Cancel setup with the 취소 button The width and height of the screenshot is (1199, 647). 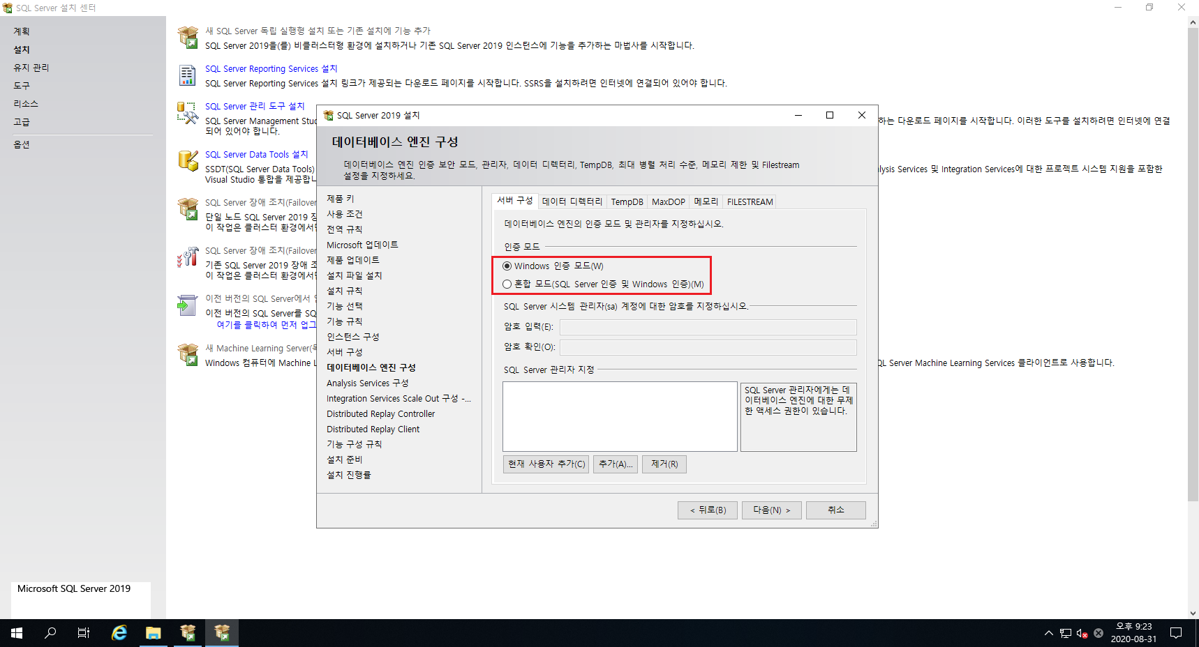[x=836, y=510]
